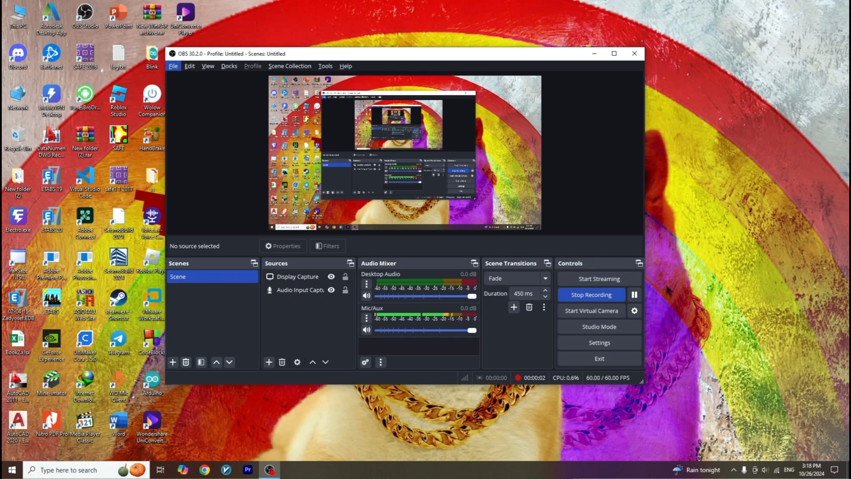
Task: Toggle Audio Input Capture visibility eye
Action: [x=331, y=290]
